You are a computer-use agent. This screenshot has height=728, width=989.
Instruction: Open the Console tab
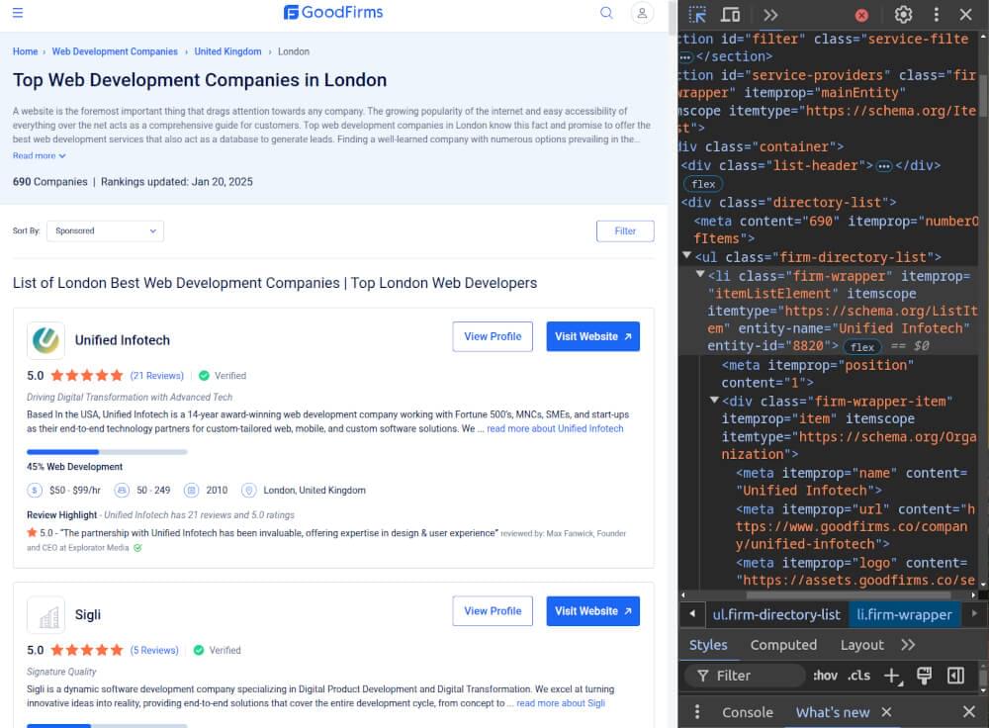click(x=748, y=711)
